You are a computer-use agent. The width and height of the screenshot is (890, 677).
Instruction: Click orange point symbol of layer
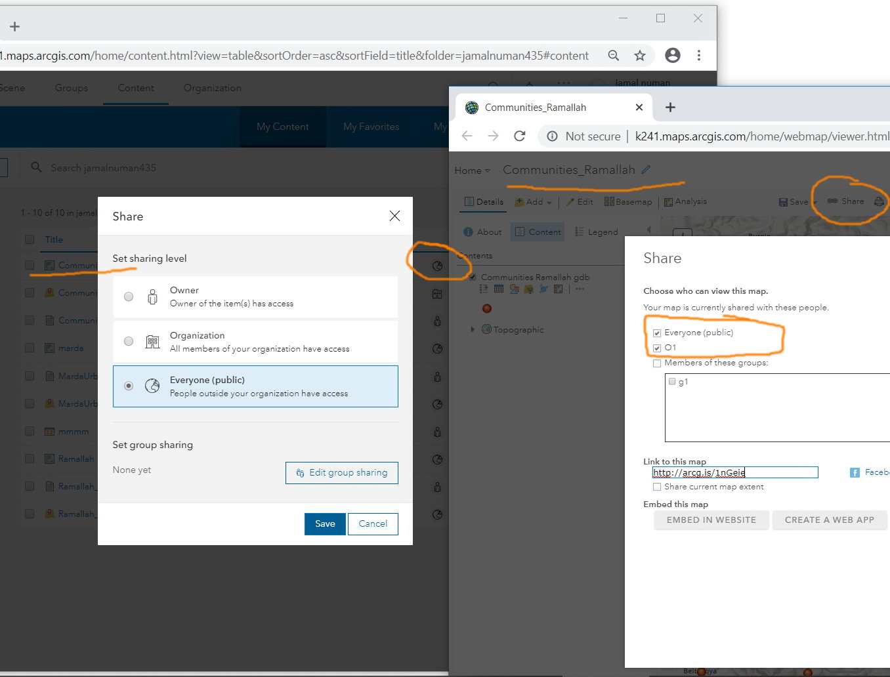tap(487, 308)
